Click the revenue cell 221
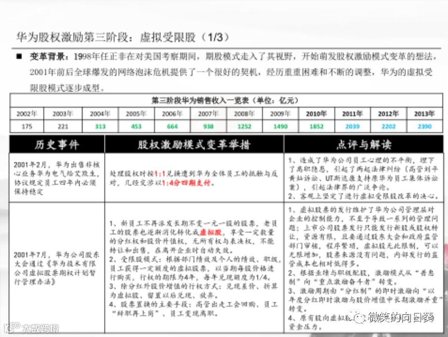The width and height of the screenshot is (448, 337). pyautogui.click(x=63, y=126)
